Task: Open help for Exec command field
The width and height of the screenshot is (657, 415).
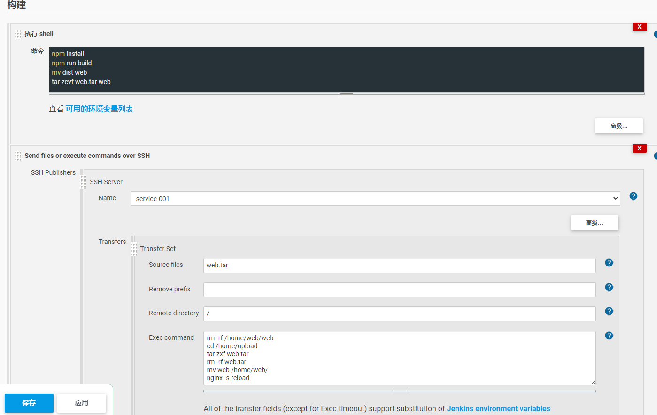Action: [609, 336]
